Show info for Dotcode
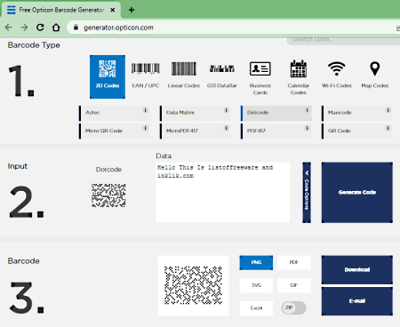Screen dimensions: 400x327 [308, 110]
